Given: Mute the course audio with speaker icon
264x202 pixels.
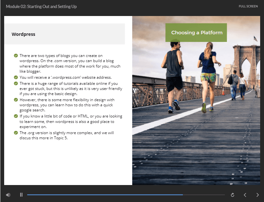Looking at the screenshot, I should [8, 195].
